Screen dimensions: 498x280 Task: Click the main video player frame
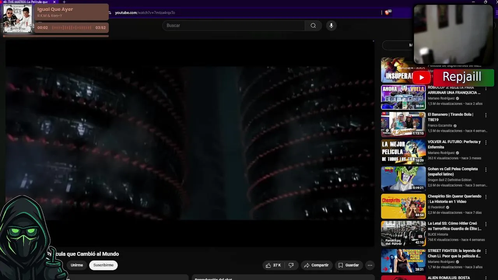click(x=190, y=143)
